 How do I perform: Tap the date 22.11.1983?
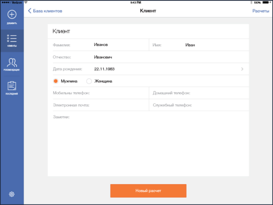(x=104, y=69)
